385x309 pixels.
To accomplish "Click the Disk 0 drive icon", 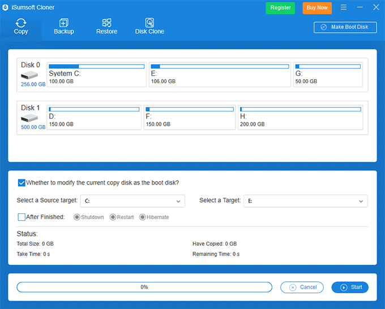I will pyautogui.click(x=31, y=75).
